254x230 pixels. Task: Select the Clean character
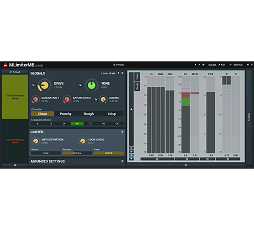click(x=43, y=114)
